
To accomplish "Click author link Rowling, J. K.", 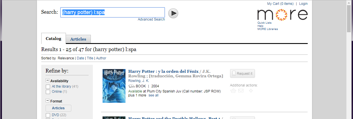I will pyautogui.click(x=139, y=81).
